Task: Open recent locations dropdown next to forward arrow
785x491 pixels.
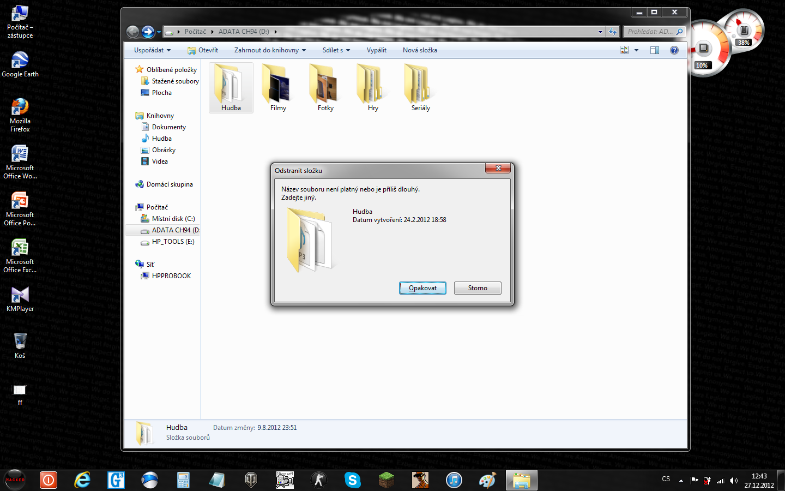Action: tap(159, 32)
